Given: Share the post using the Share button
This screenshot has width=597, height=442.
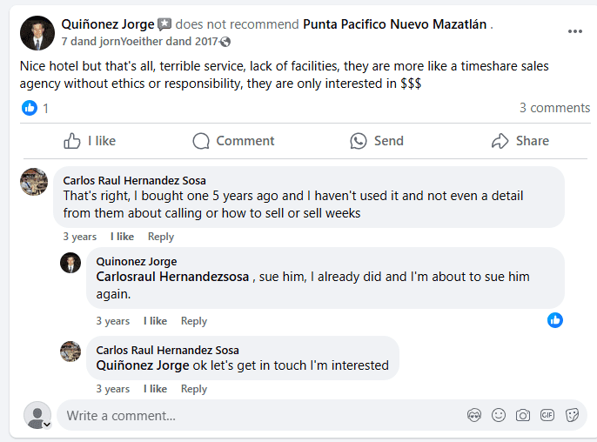Looking at the screenshot, I should (x=520, y=141).
